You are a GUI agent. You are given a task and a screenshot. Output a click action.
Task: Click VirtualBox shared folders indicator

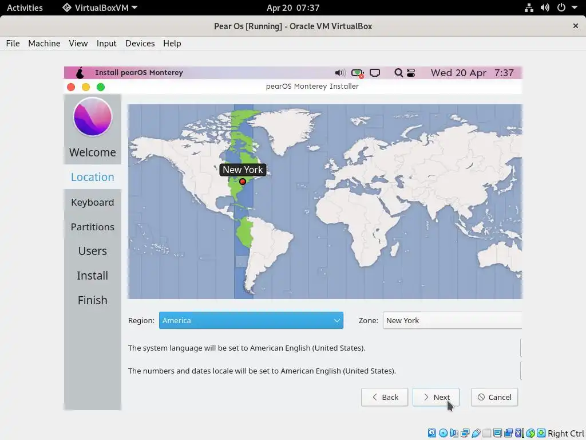click(x=486, y=433)
